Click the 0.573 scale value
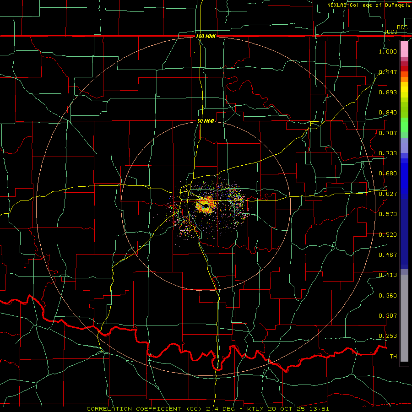 388,214
